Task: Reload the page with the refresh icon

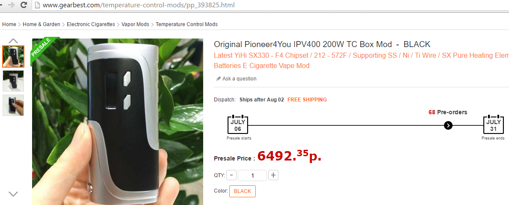Action: pos(24,5)
